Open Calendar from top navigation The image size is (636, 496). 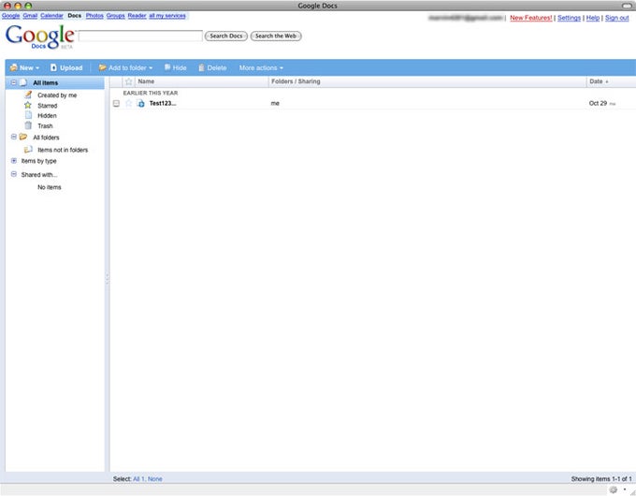[x=51, y=15]
